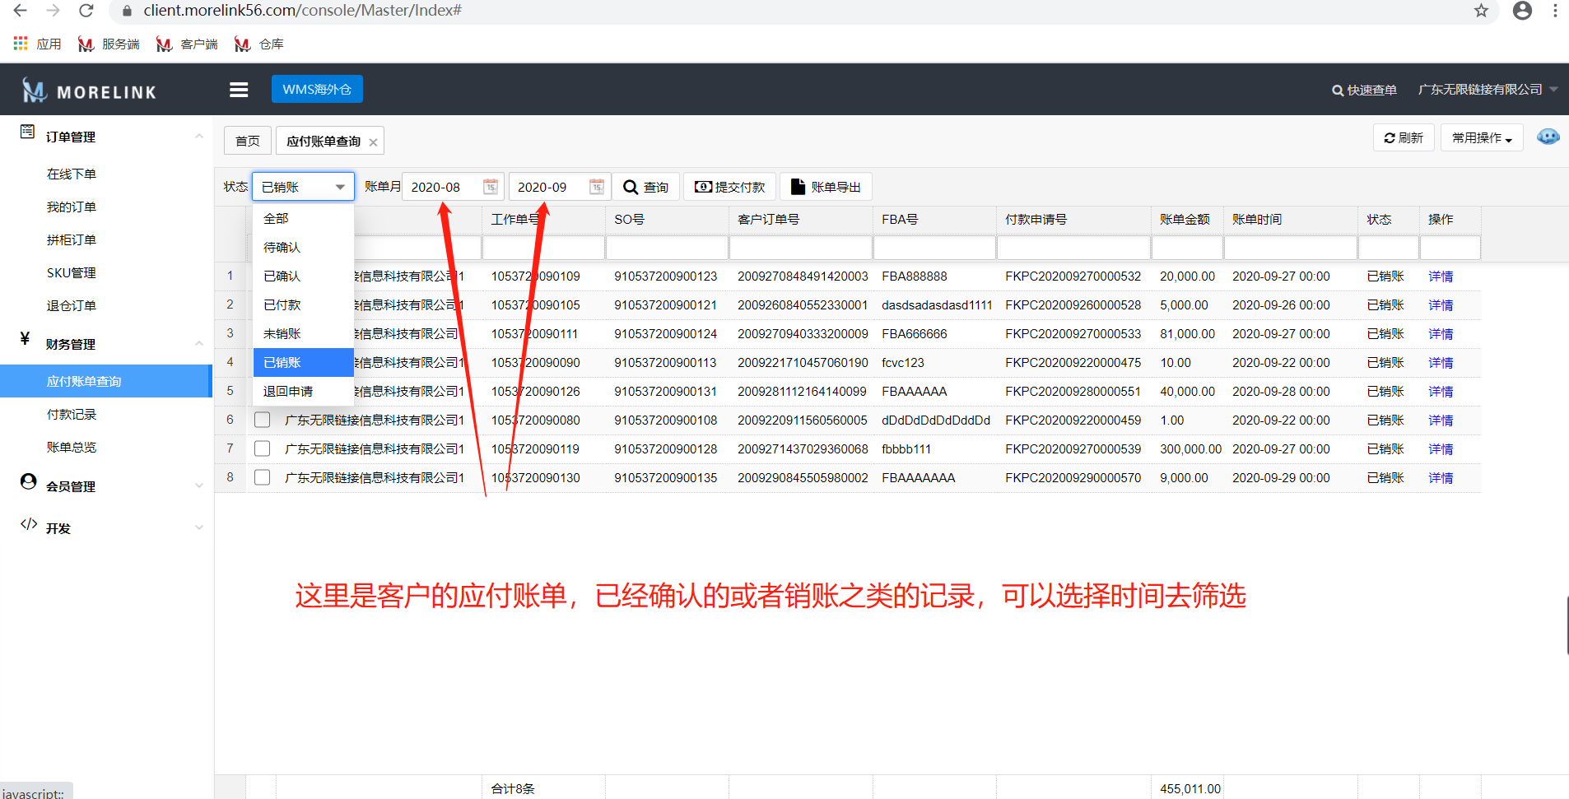Toggle the sidebar with the hamburger icon
Viewport: 1569px width, 799px height.
pos(239,90)
